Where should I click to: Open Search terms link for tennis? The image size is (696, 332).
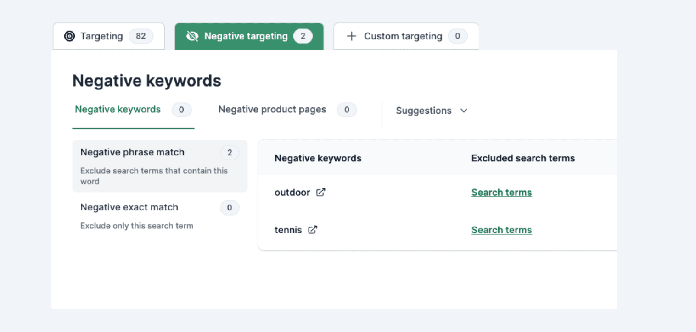(x=501, y=230)
